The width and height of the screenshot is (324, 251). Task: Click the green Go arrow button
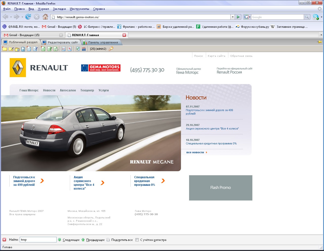(x=238, y=17)
